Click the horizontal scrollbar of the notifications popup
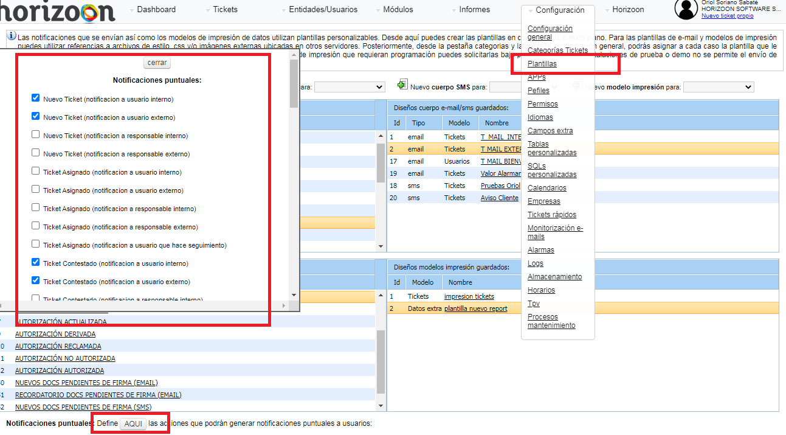The image size is (786, 435). coord(145,305)
